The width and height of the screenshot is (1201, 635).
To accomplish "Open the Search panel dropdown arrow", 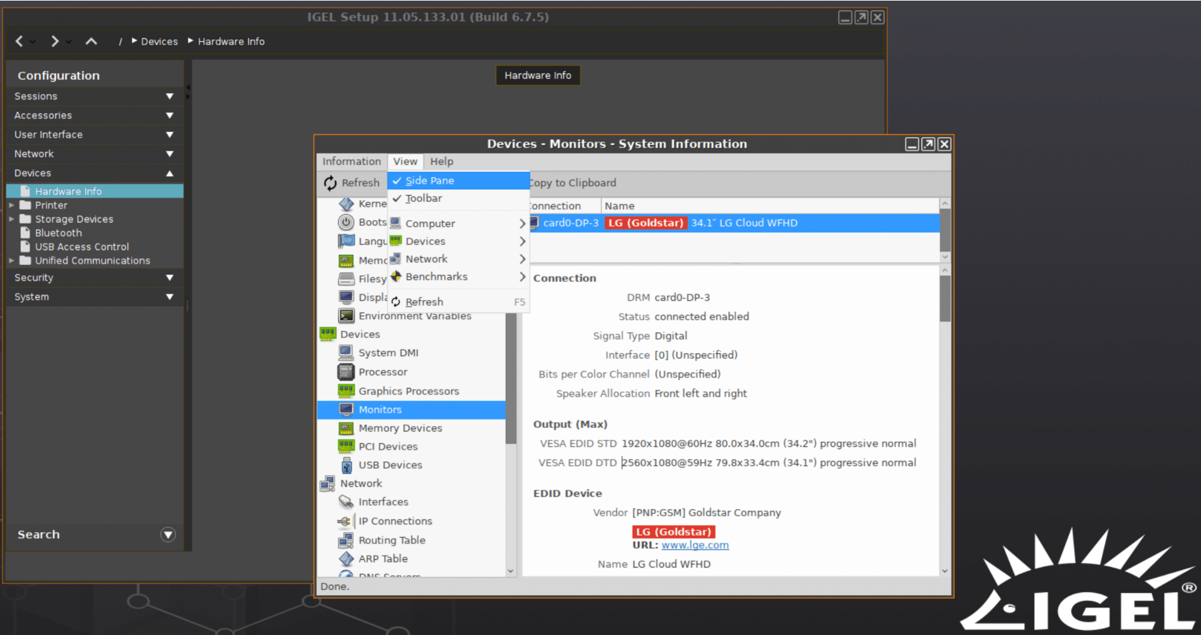I will click(168, 535).
